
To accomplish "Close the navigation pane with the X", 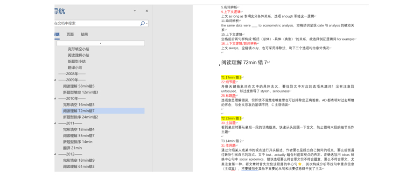I will [147, 11].
